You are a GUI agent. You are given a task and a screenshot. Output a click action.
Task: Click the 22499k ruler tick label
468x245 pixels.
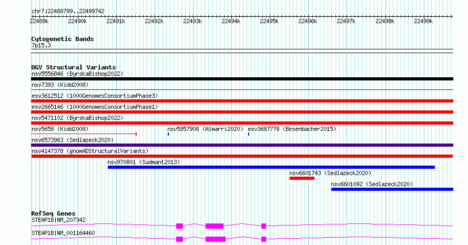point(423,21)
